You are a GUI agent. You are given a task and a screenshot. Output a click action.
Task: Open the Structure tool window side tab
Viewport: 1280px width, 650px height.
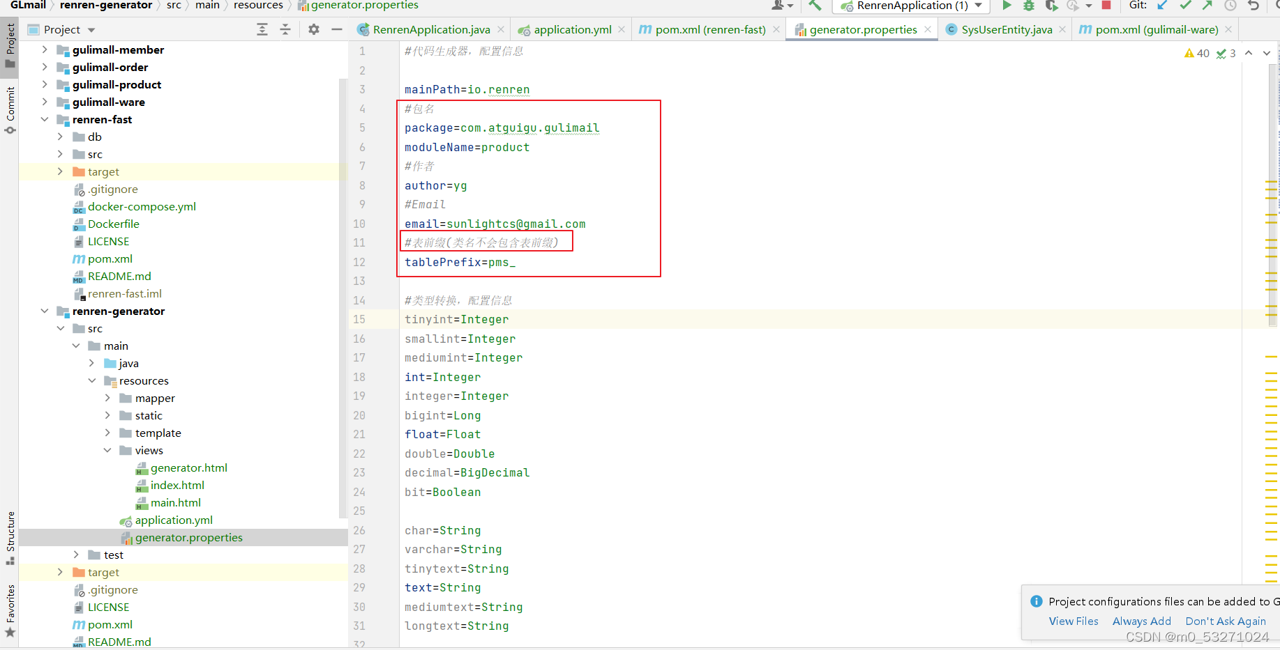[10, 539]
